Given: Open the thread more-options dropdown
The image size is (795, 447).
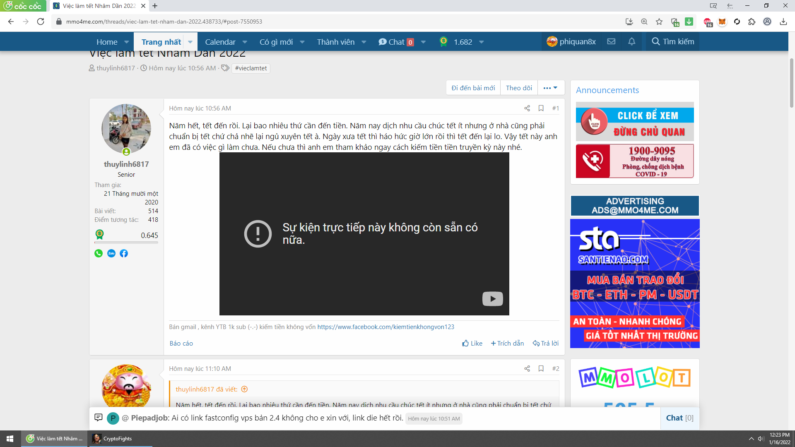Looking at the screenshot, I should point(551,88).
